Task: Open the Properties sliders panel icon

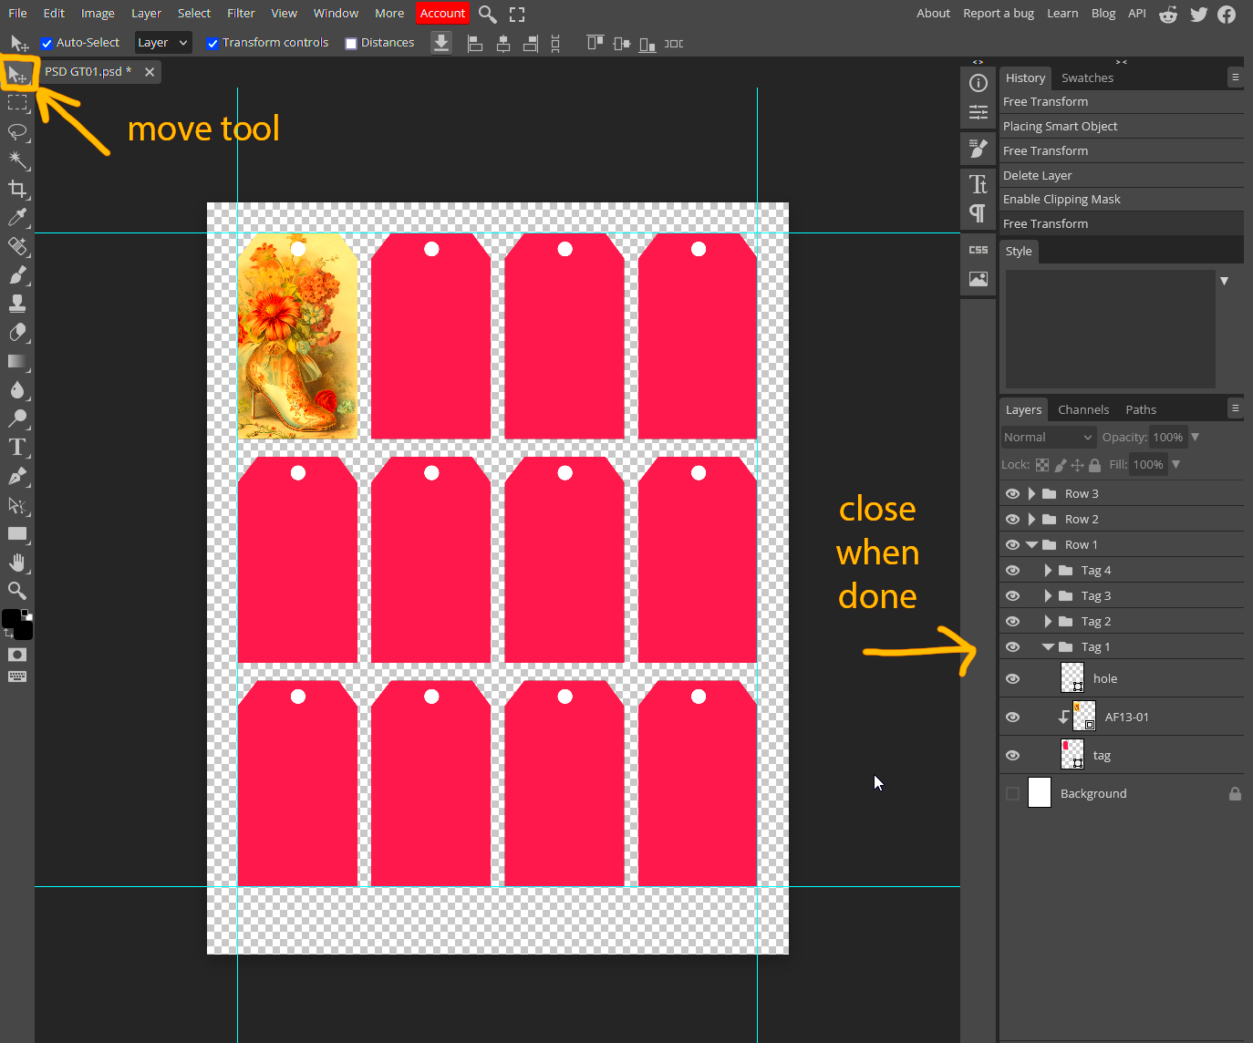Action: click(979, 112)
